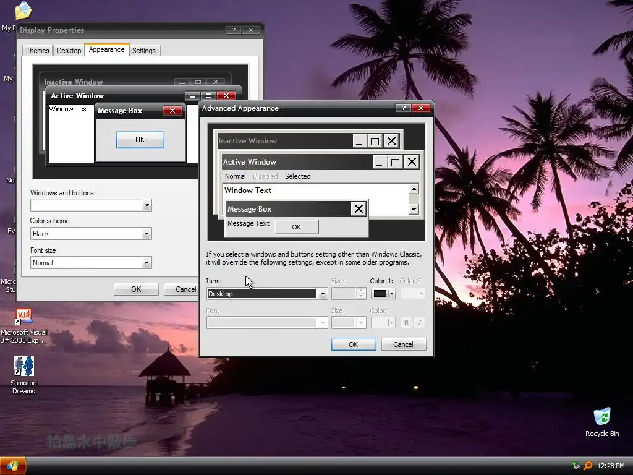Click OK in Display Properties window
633x475 pixels.
click(136, 289)
